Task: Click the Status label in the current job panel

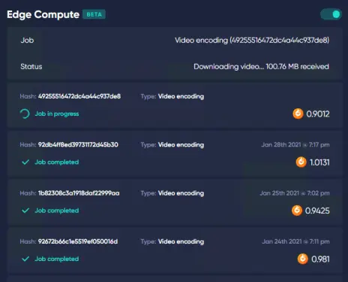Action: click(x=31, y=67)
